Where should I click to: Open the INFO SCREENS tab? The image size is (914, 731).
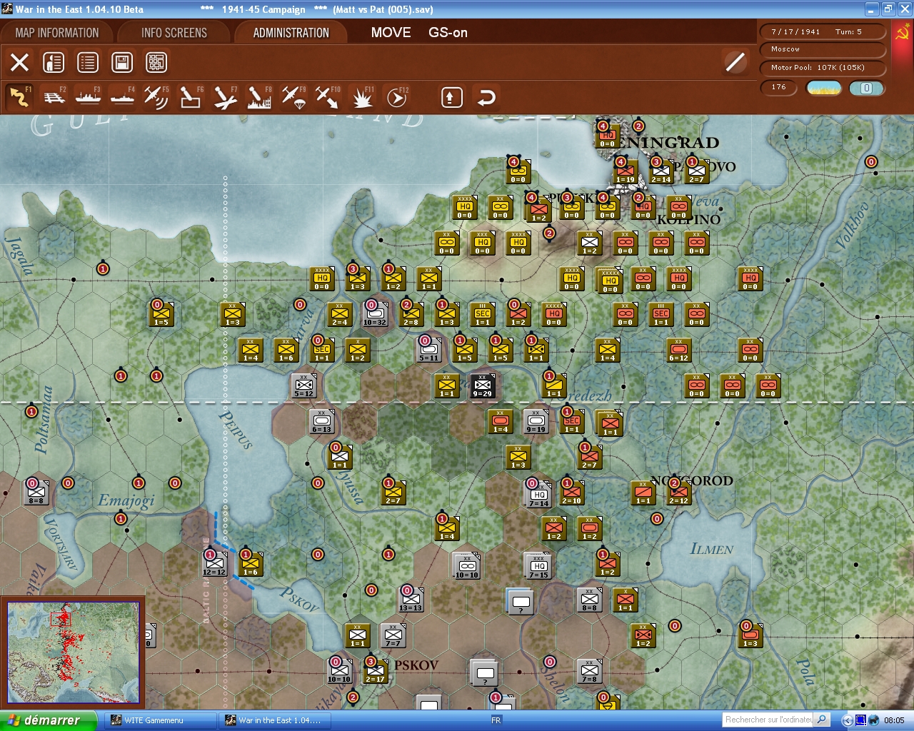[174, 33]
